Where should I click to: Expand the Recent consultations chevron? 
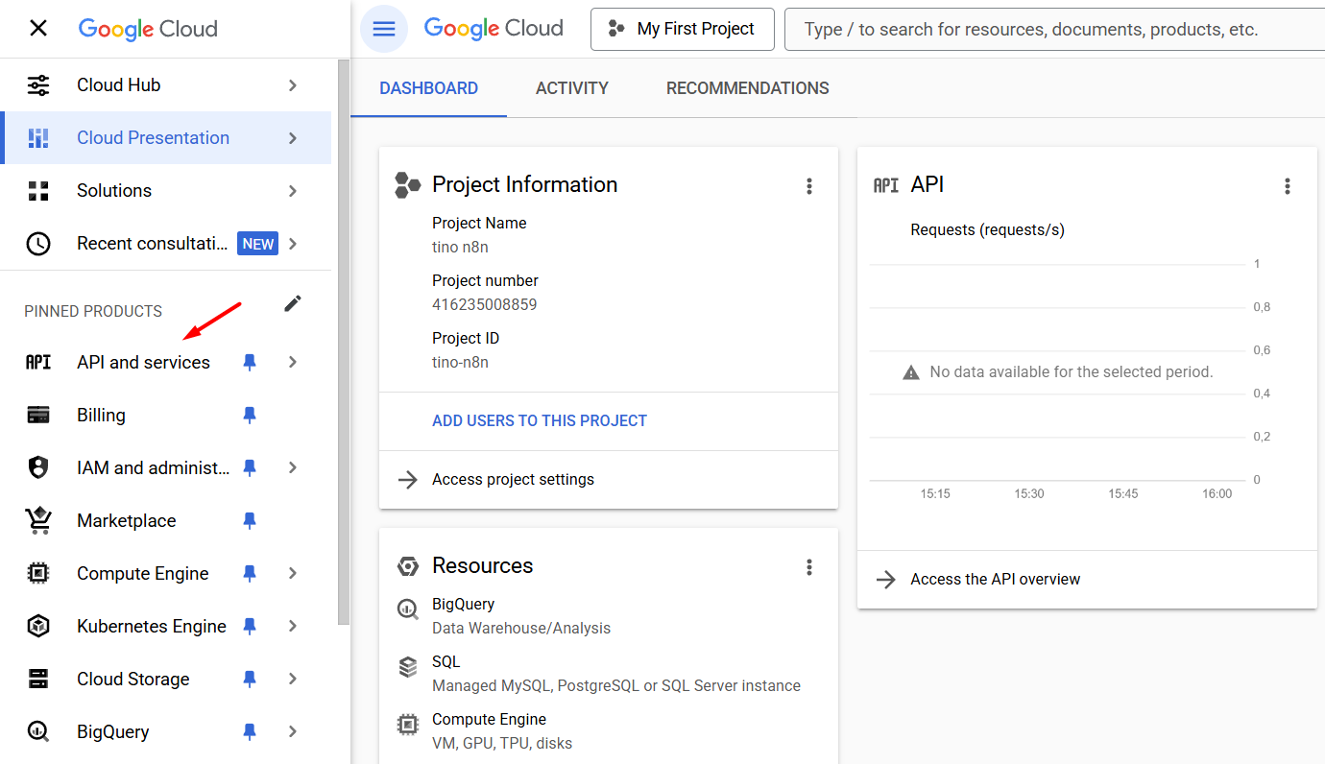[293, 244]
